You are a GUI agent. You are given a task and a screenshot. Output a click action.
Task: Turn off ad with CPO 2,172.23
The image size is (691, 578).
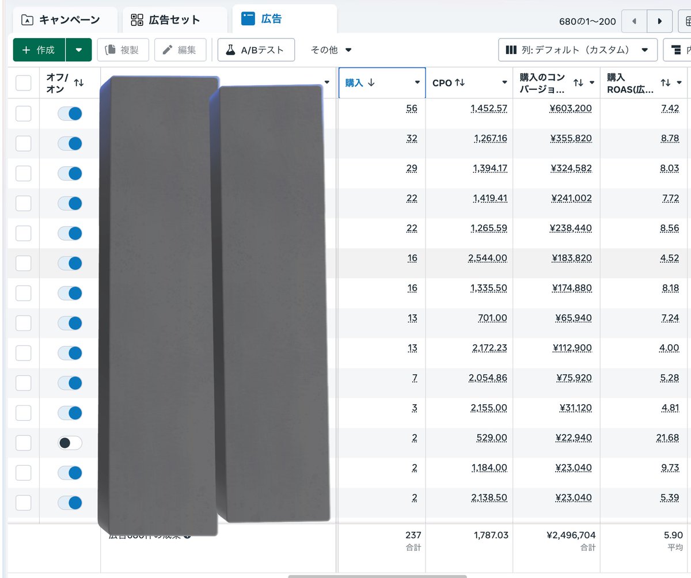click(x=70, y=353)
